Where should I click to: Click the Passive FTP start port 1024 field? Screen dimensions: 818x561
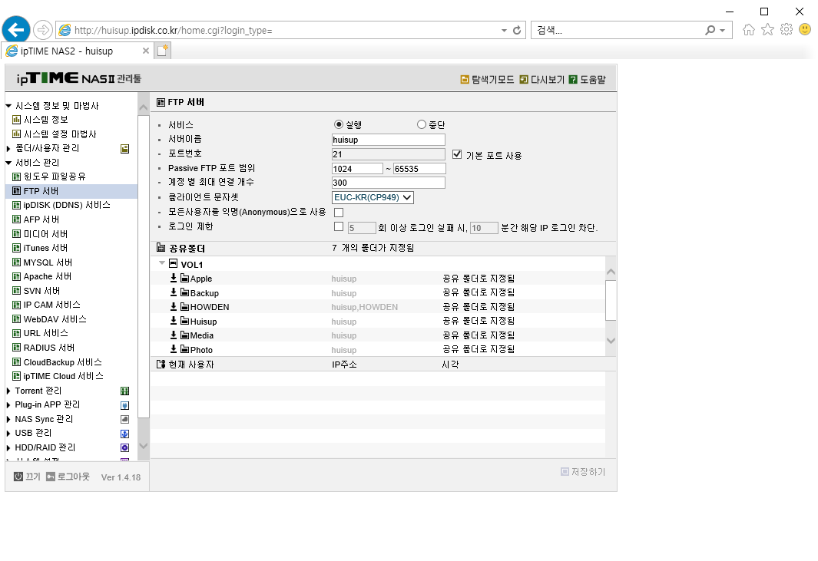pos(357,168)
